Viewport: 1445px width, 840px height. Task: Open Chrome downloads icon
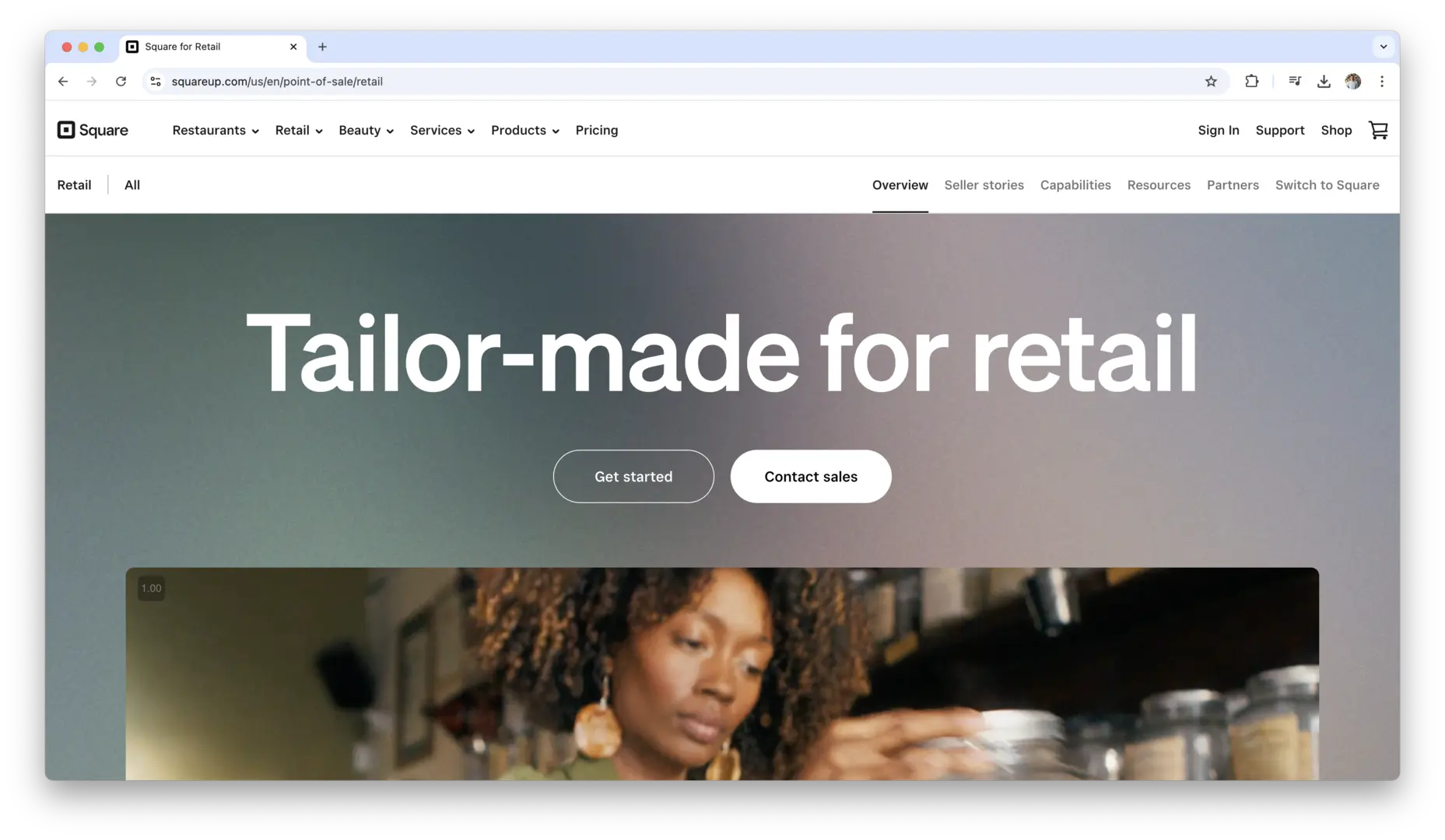(1324, 81)
